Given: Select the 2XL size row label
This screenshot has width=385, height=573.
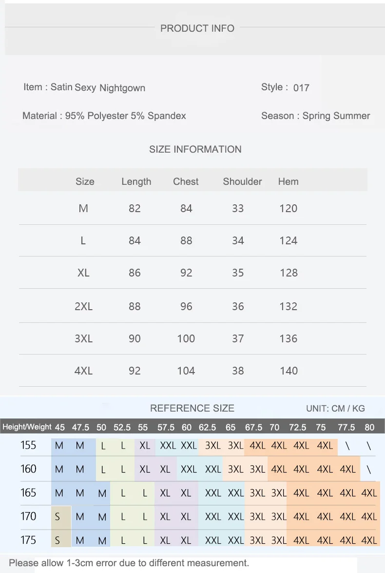Looking at the screenshot, I should pyautogui.click(x=84, y=306).
